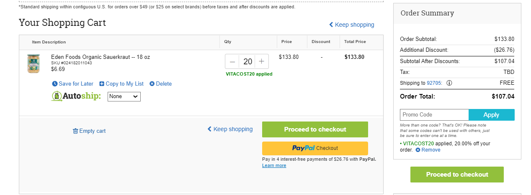Click the Promo Code input field

pos(434,115)
